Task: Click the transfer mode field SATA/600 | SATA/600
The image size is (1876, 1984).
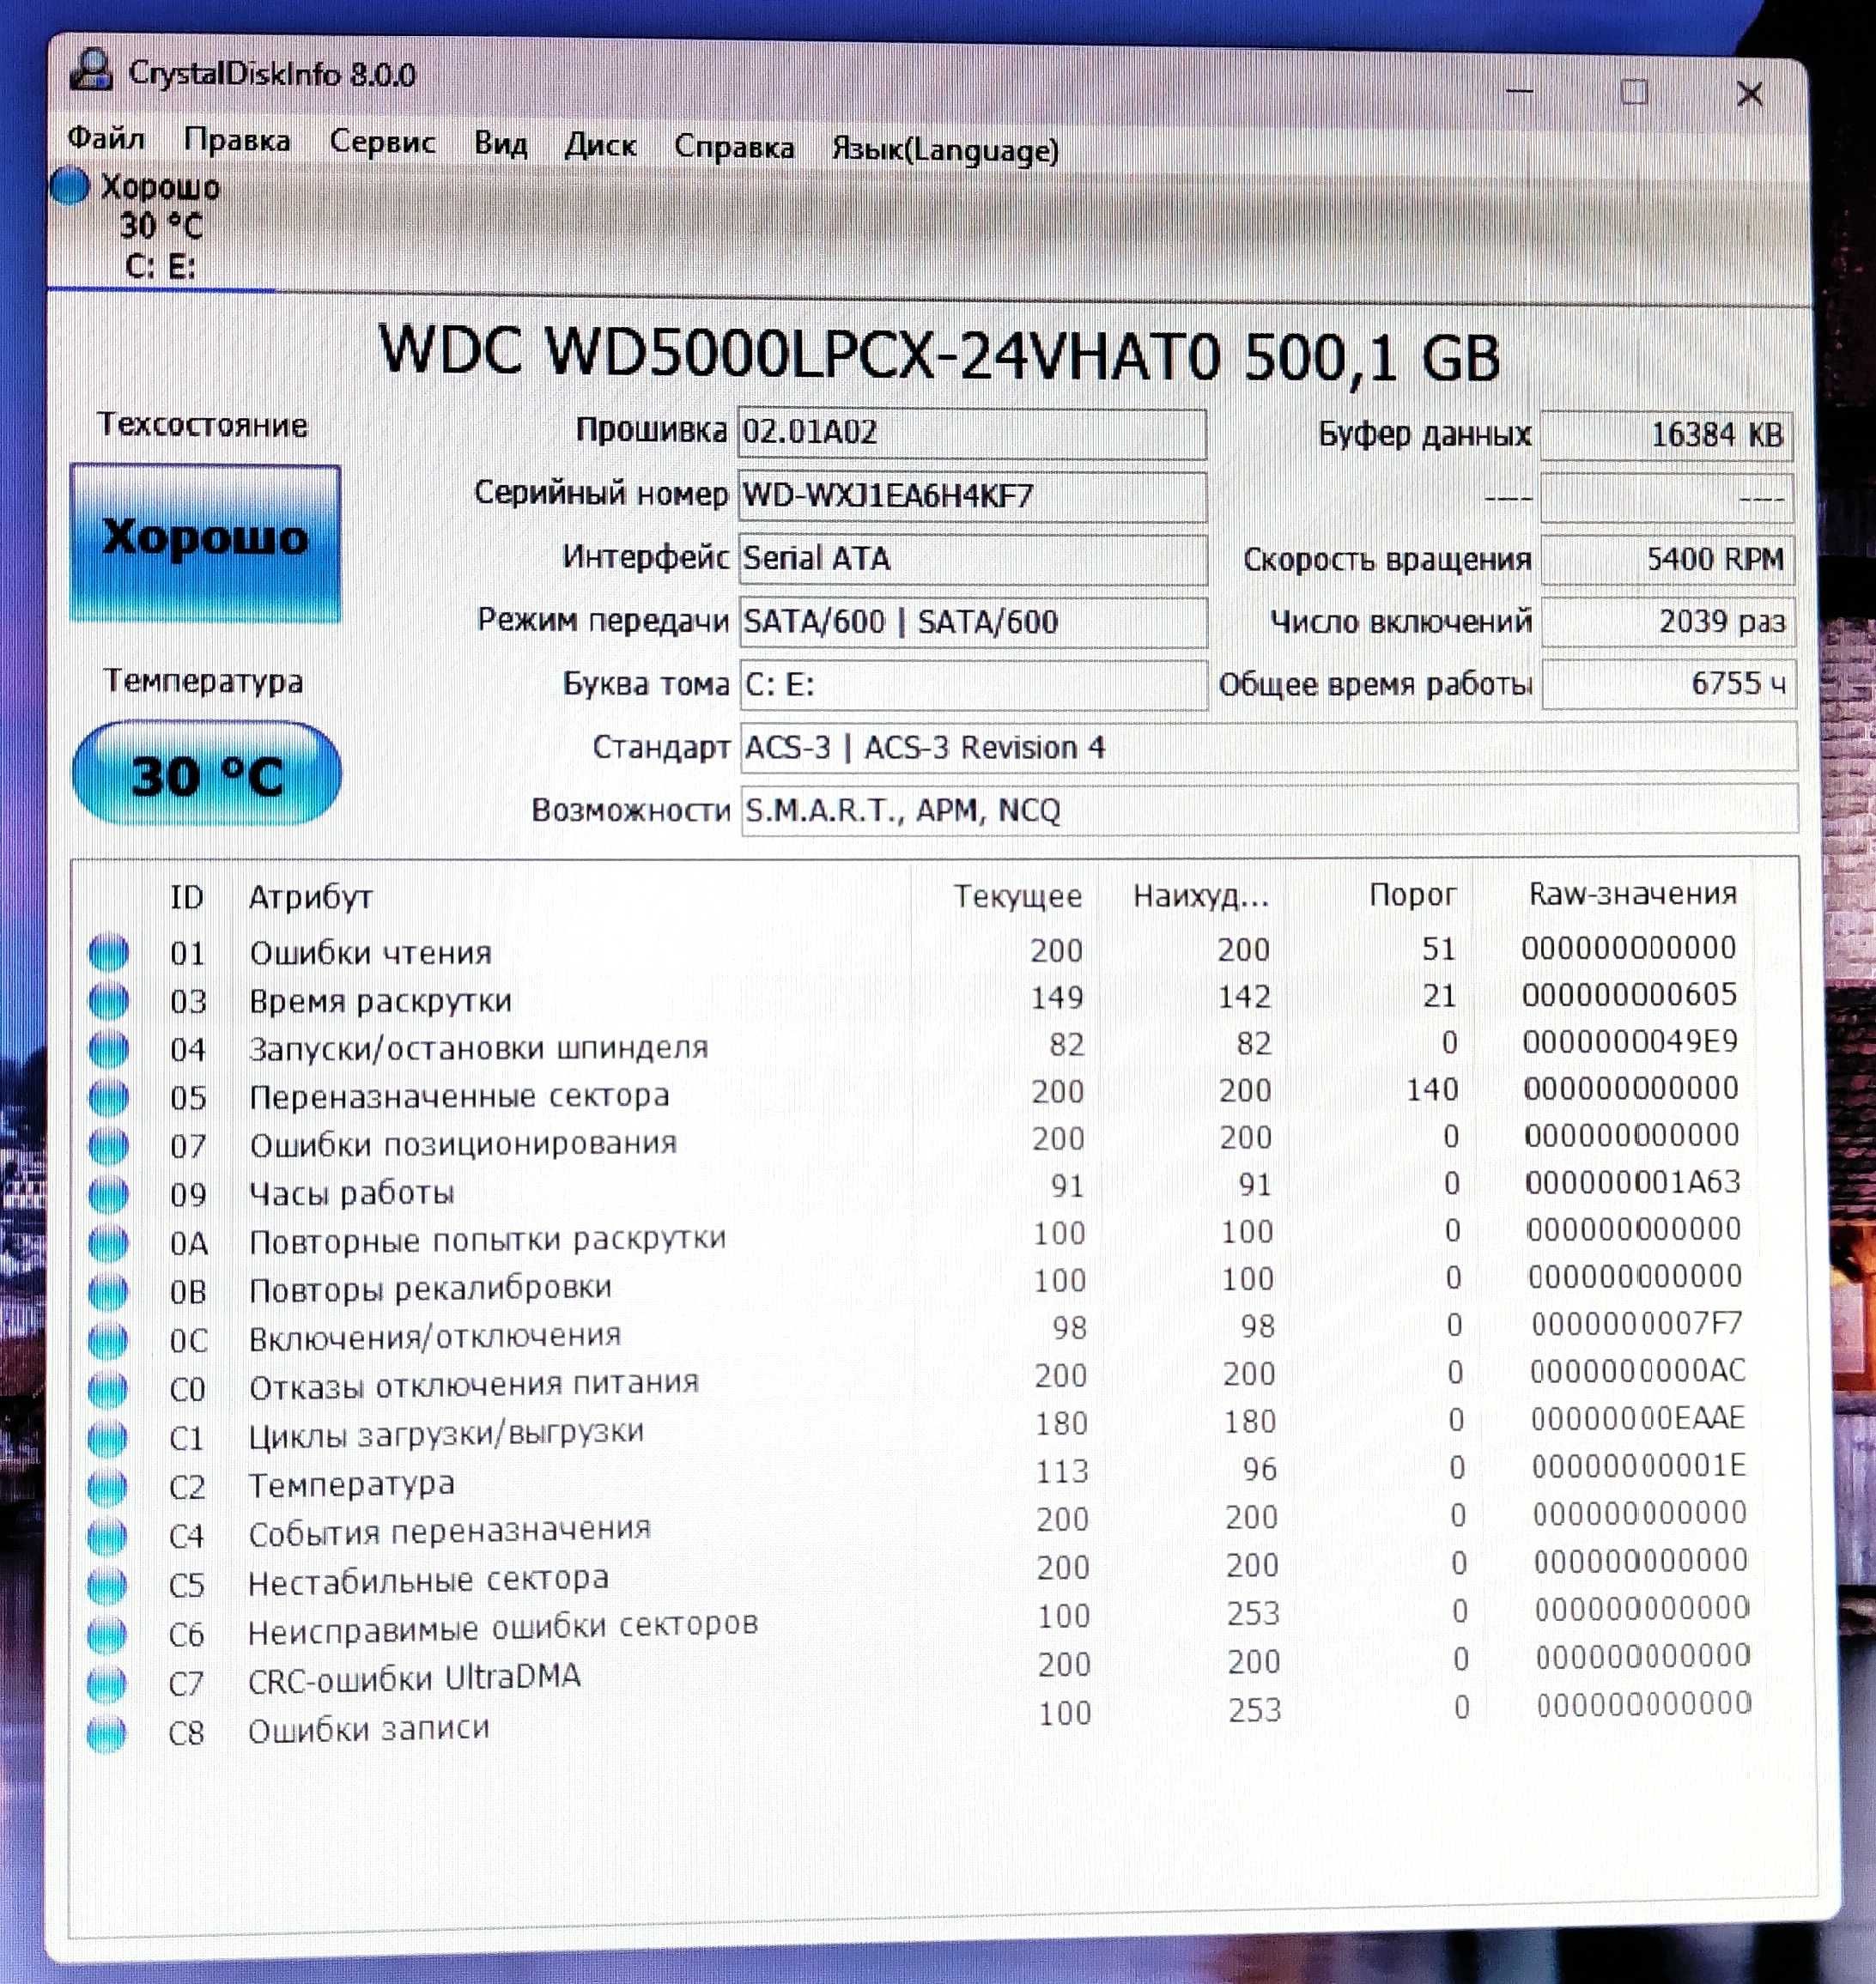Action: (x=973, y=622)
